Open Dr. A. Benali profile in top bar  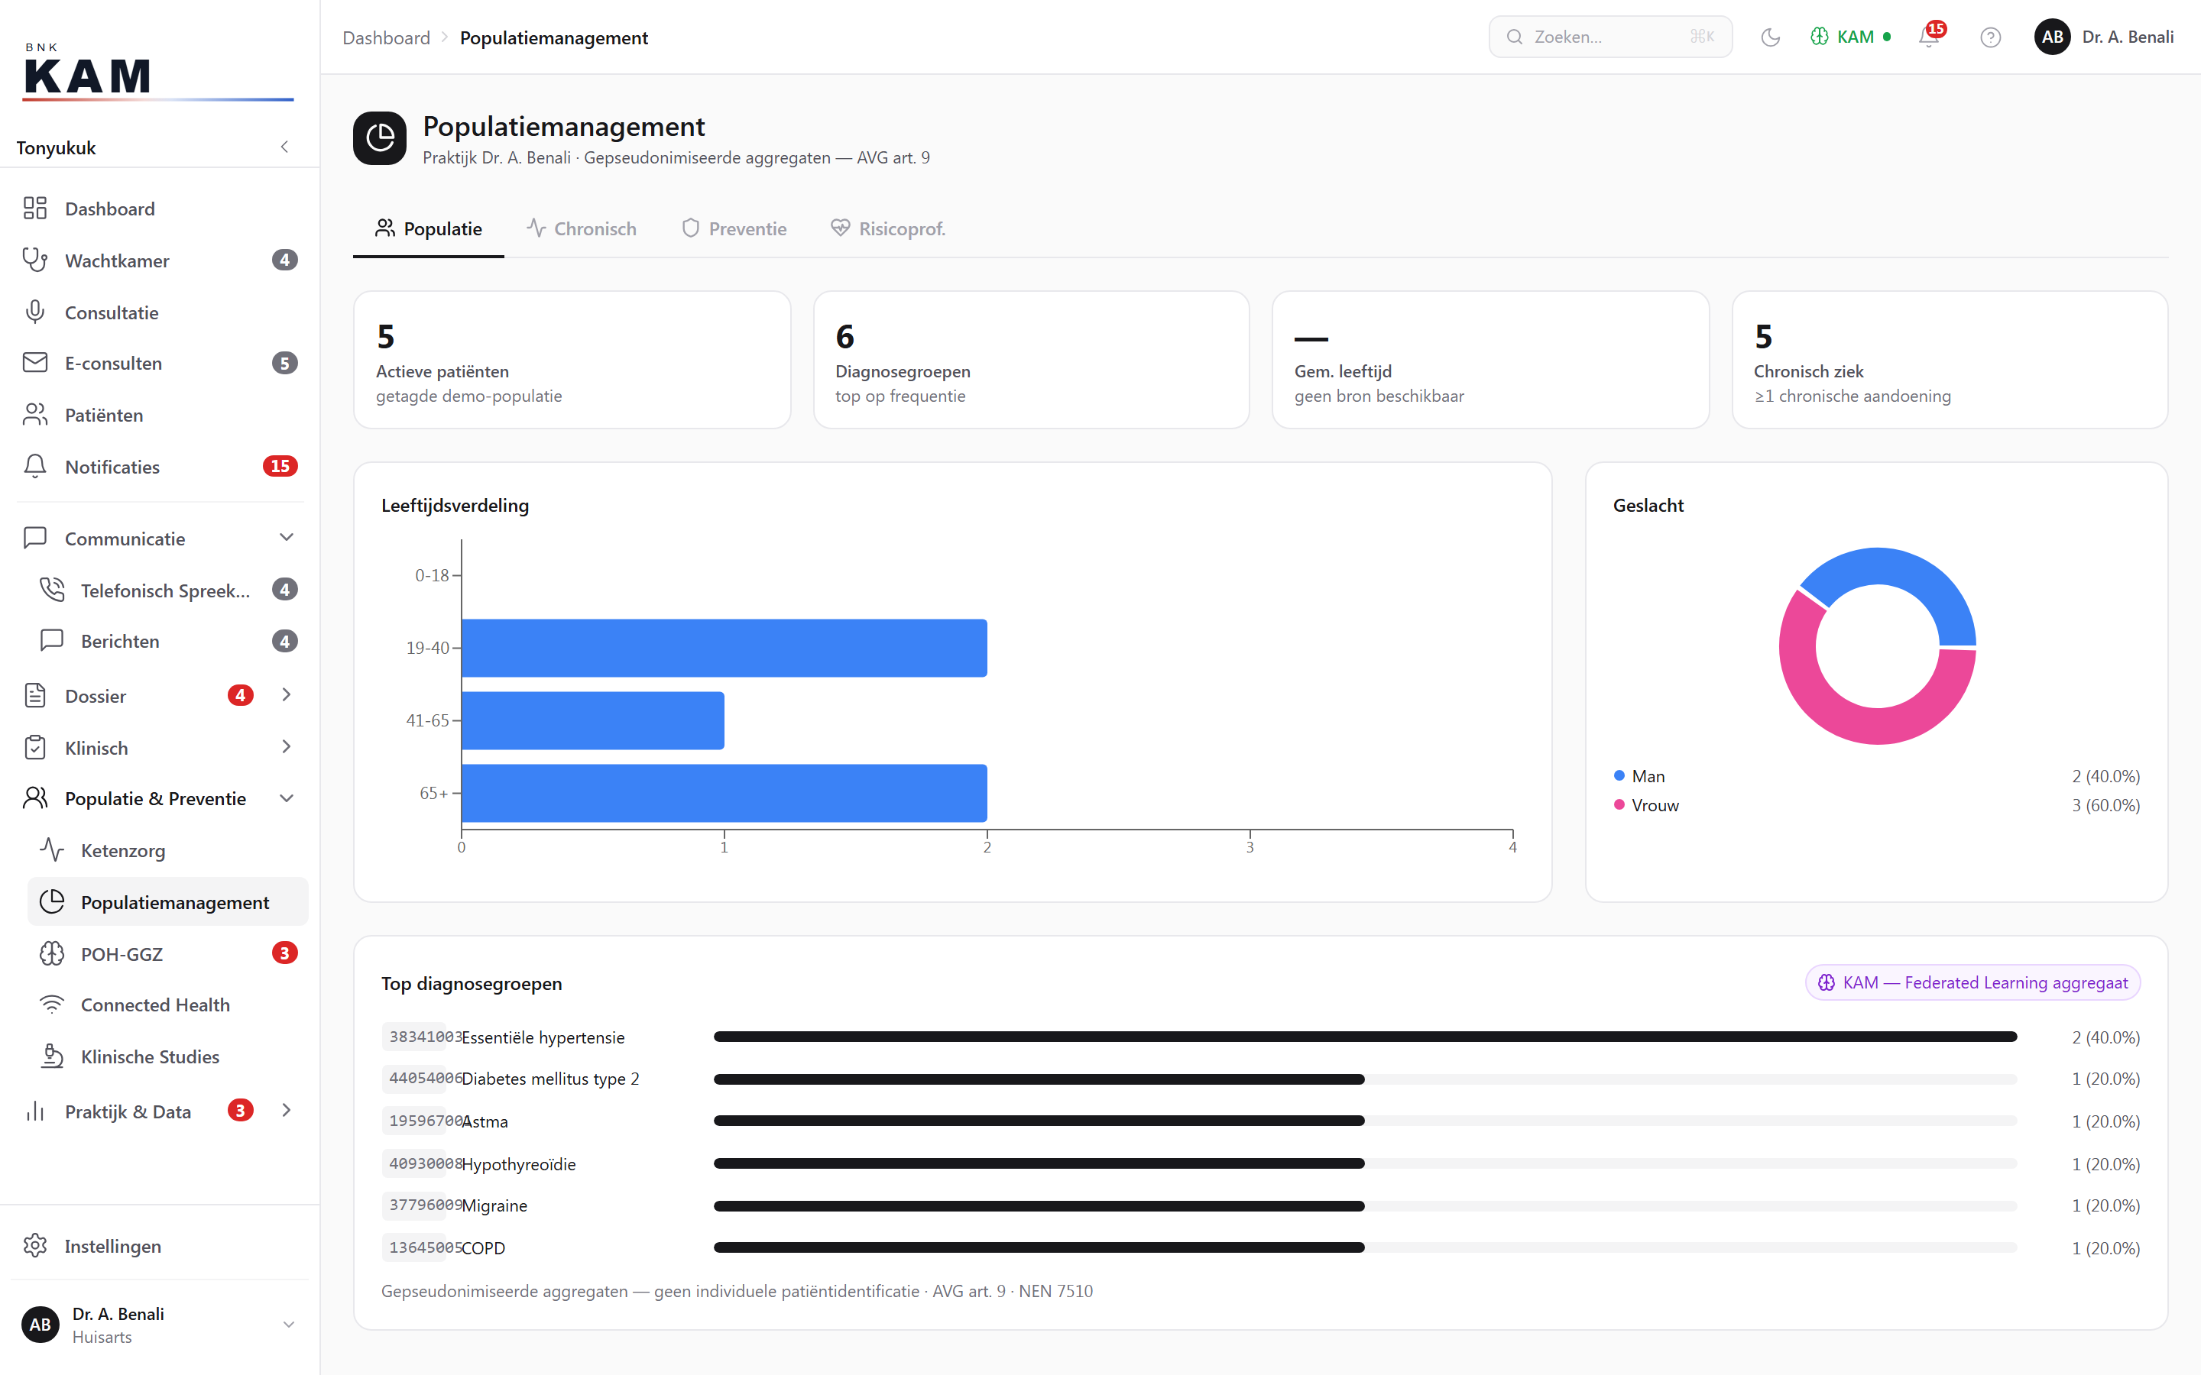click(x=2104, y=37)
